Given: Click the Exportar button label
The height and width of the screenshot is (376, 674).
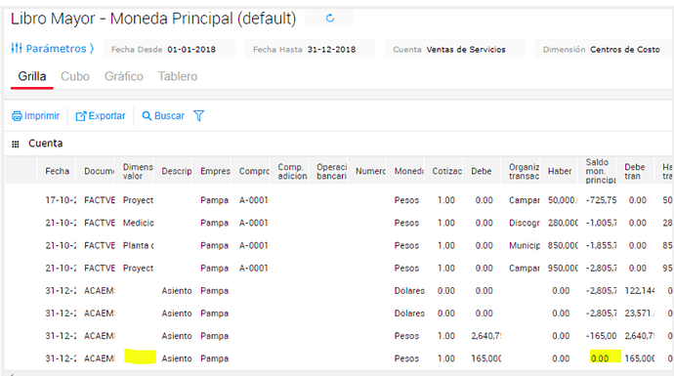Looking at the screenshot, I should 107,116.
